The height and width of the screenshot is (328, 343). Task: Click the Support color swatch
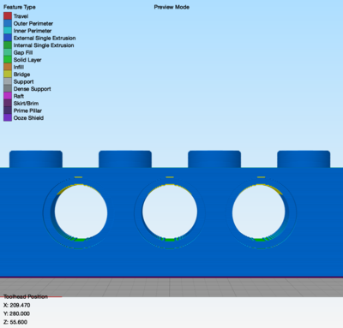click(8, 81)
